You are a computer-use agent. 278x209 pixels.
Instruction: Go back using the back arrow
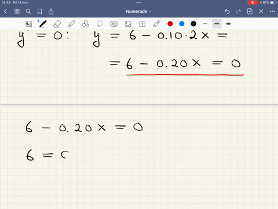click(5, 12)
